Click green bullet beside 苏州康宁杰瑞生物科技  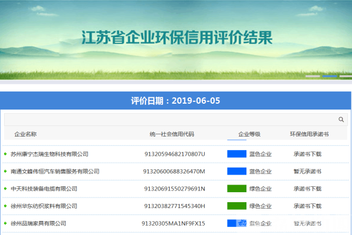pyautogui.click(x=5, y=154)
